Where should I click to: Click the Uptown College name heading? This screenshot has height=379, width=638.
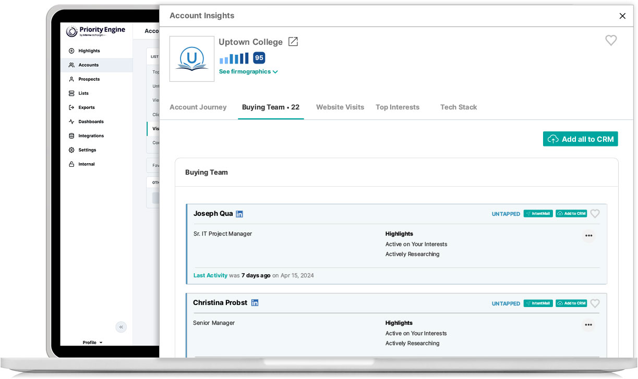point(251,42)
